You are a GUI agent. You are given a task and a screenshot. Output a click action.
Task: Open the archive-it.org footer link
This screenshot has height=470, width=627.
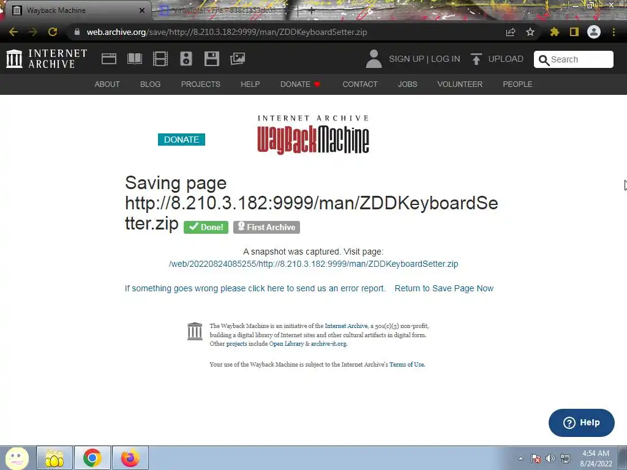329,344
